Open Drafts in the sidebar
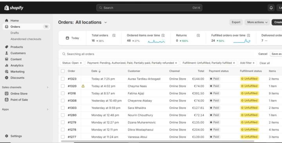Image resolution: width=282 pixels, height=143 pixels. click(14, 33)
